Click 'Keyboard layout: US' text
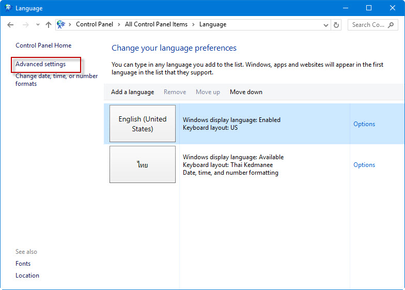Viewport: 405px width, 290px height. click(x=210, y=128)
